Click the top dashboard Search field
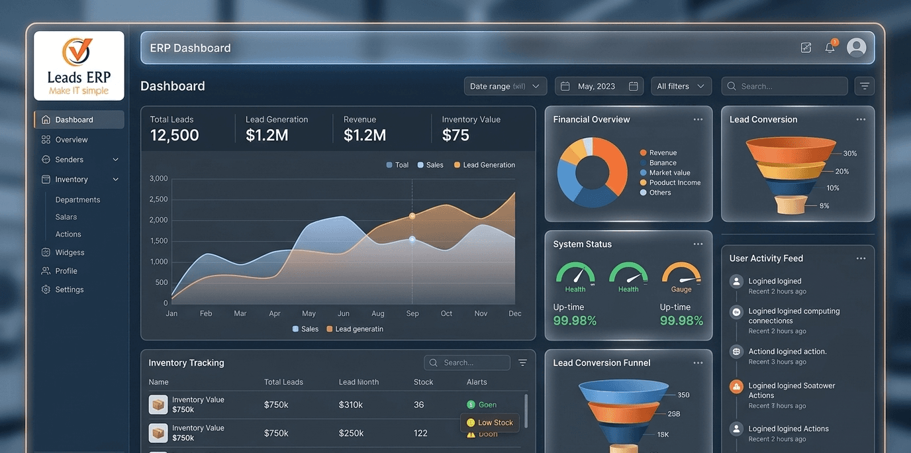911x453 pixels. coord(785,86)
